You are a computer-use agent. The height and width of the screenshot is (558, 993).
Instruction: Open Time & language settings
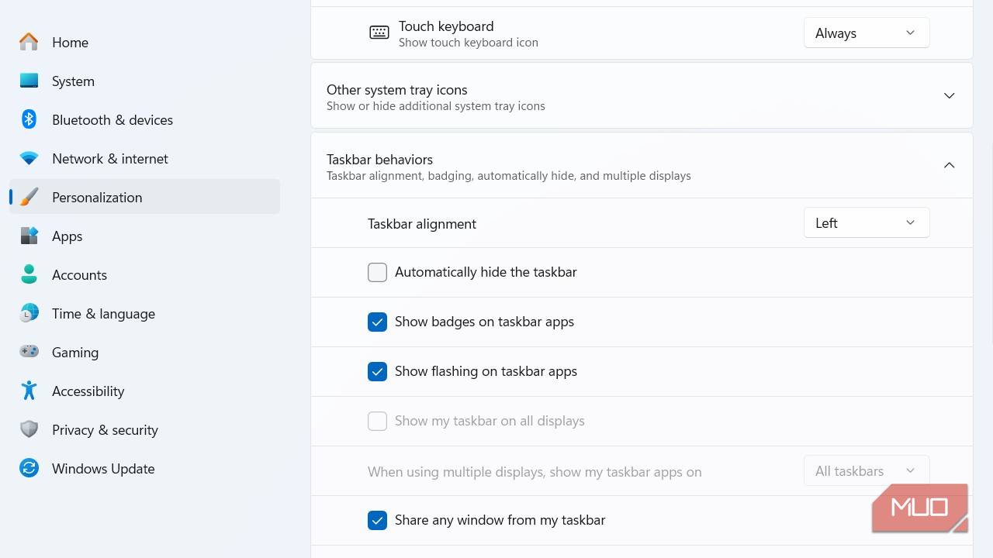tap(103, 313)
